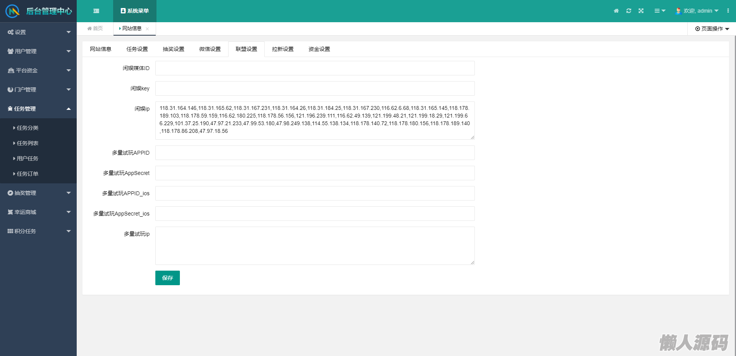Open the 用户任务 submenu item

(x=38, y=158)
